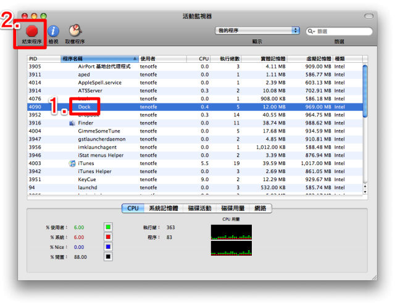
Task: Switch to the CPU tab
Action: pos(133,208)
